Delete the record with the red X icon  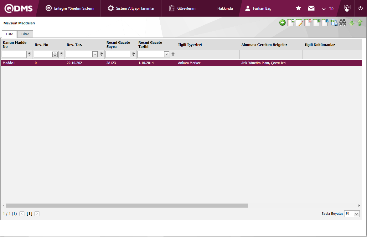pos(308,23)
